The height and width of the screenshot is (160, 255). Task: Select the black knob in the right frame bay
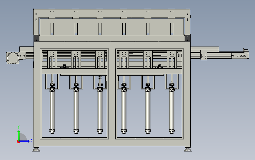coord(160,66)
